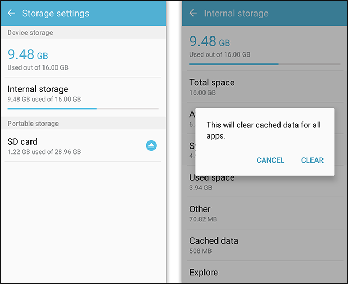Image resolution: width=348 pixels, height=284 pixels.
Task: Tap CANCEL in the clear cache dialog
Action: [x=270, y=160]
